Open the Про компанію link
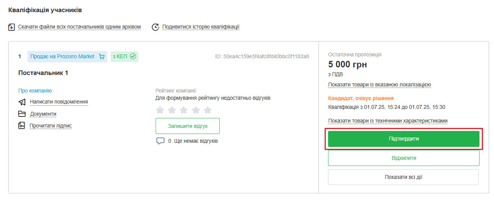The image size is (494, 204). [35, 91]
